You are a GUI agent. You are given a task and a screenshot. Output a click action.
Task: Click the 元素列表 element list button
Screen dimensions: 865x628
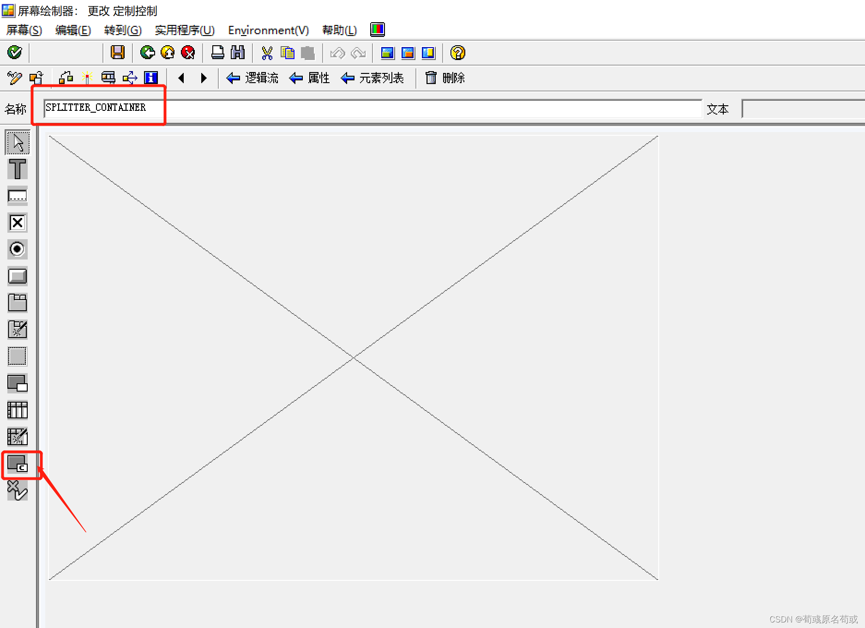pos(372,78)
